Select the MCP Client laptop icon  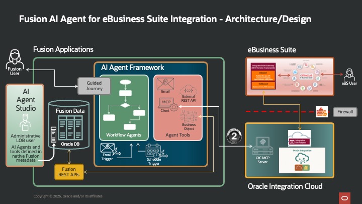(x=167, y=104)
